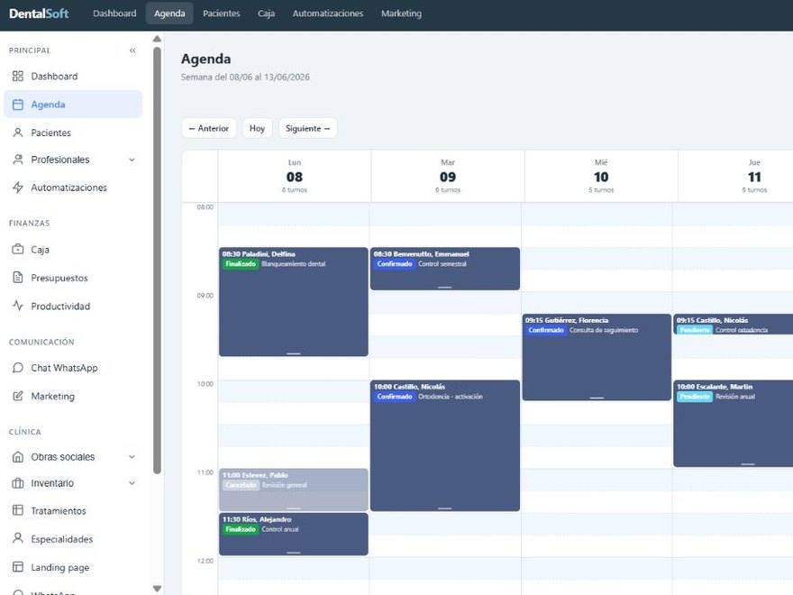Screen dimensions: 793x595
Task: Open the 11:30 Ríos, Alejandro appointment
Action: (294, 534)
